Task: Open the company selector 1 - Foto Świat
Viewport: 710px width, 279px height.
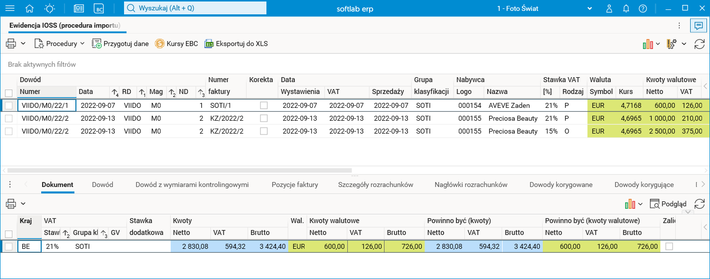Action: point(545,8)
